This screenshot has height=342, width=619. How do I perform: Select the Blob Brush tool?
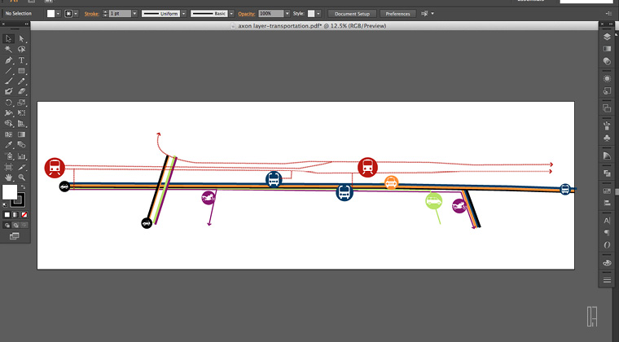click(x=8, y=91)
